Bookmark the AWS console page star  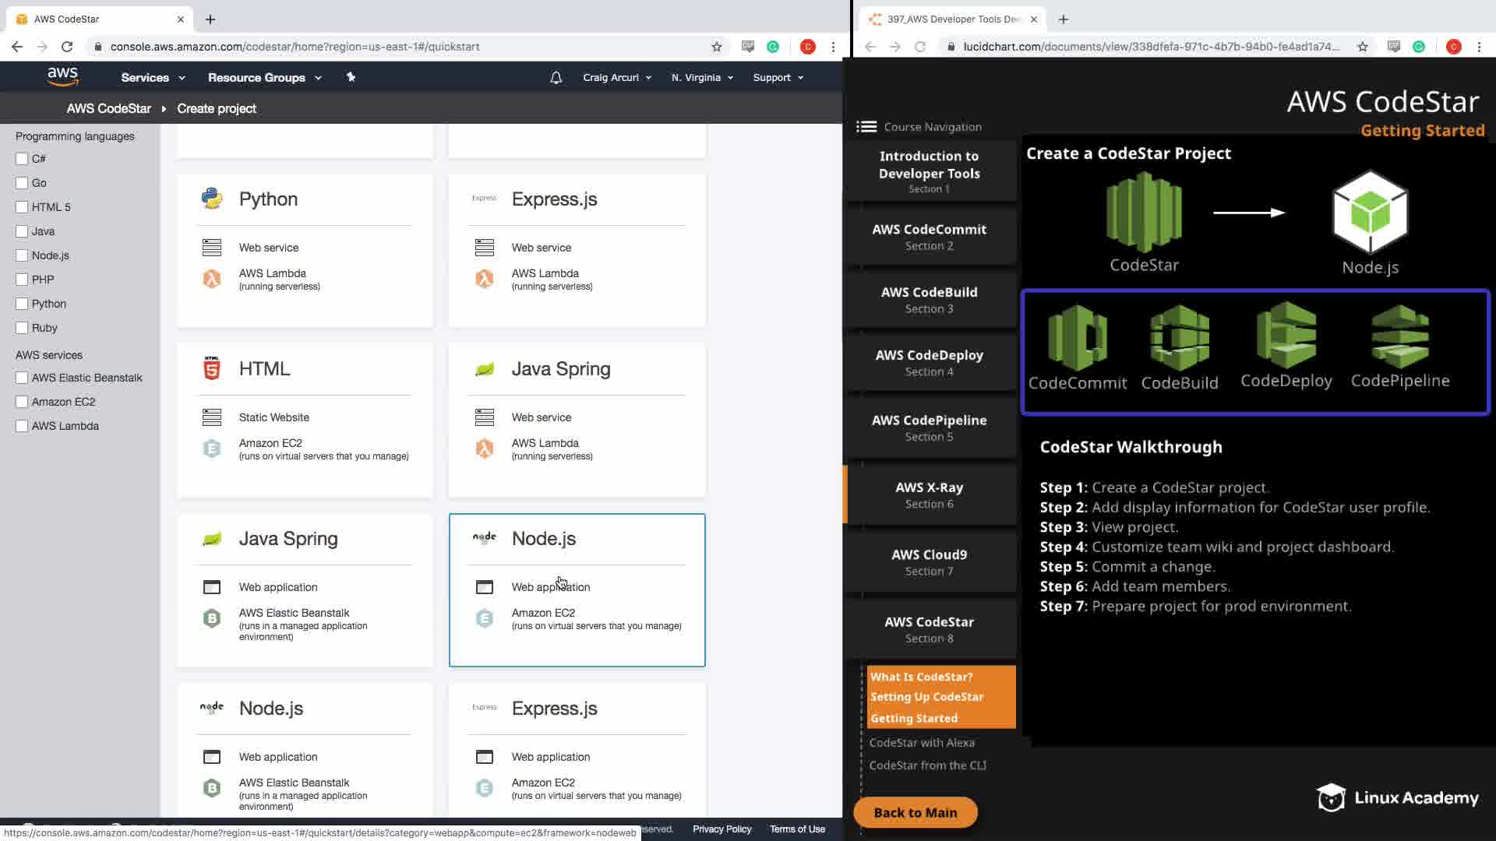(716, 47)
